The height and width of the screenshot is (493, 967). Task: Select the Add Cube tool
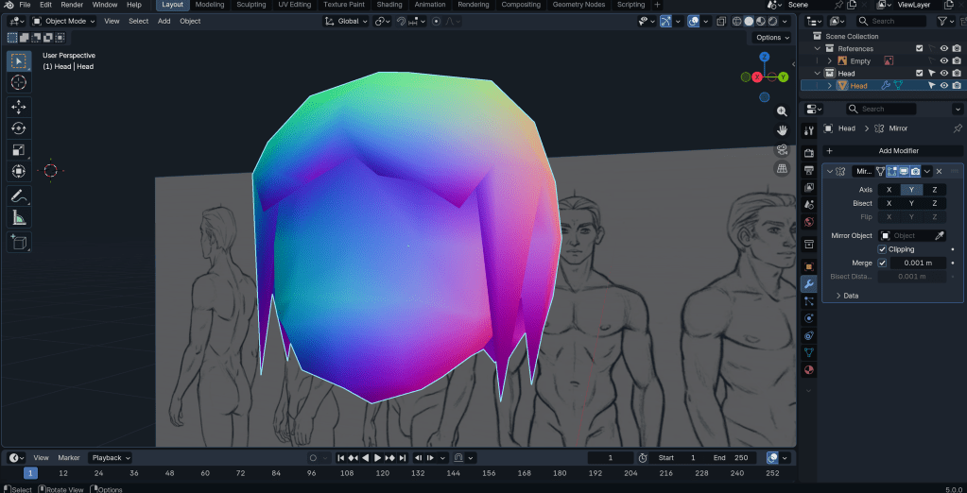pos(18,243)
